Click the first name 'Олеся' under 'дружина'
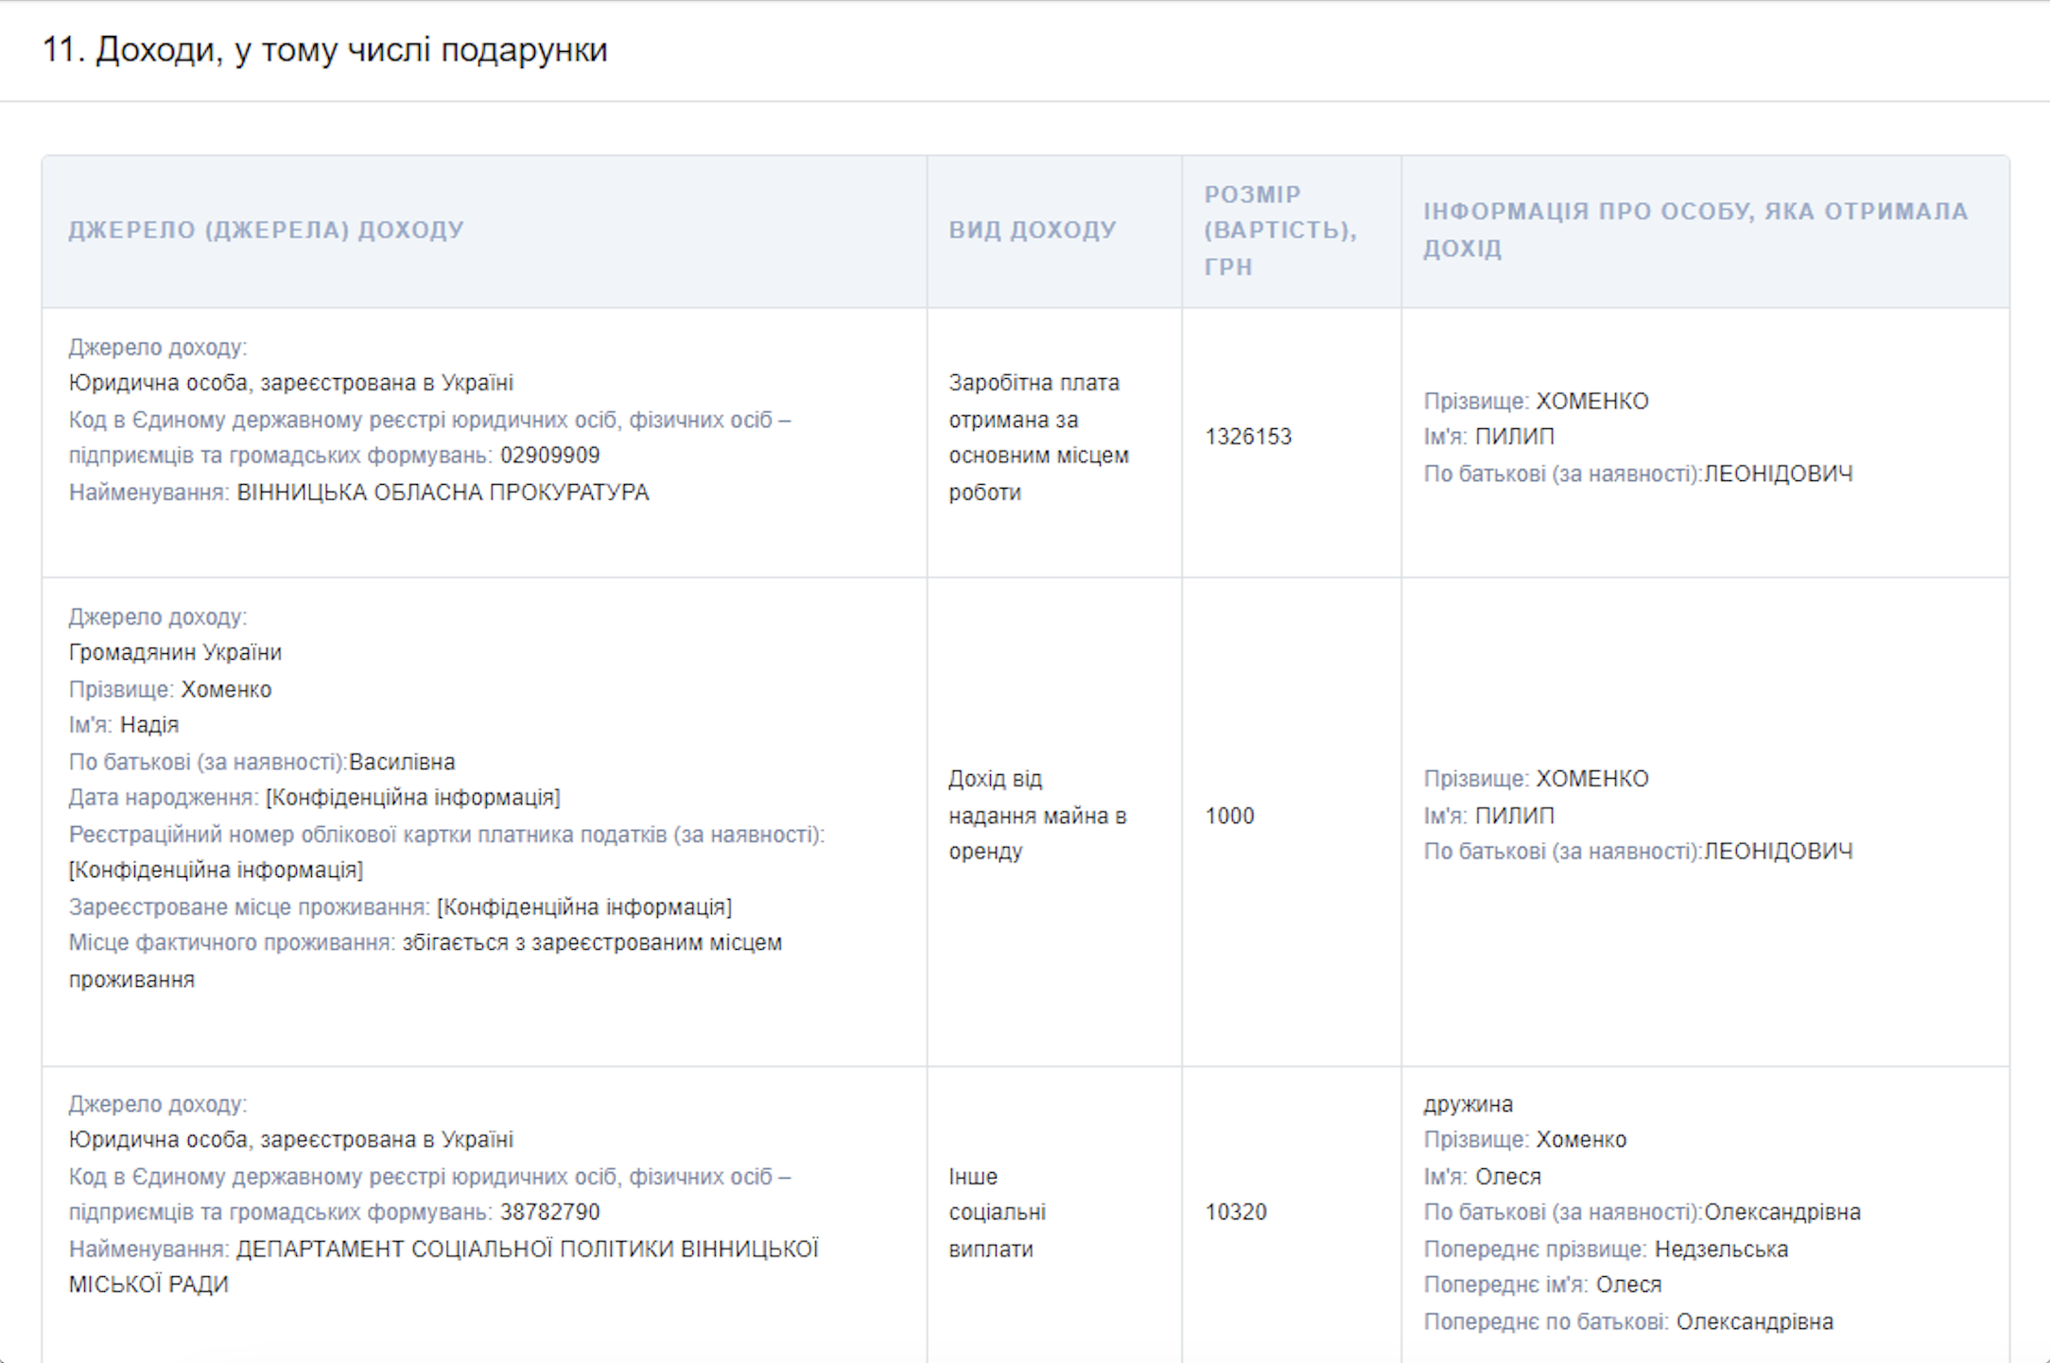2050x1363 pixels. tap(1508, 1177)
